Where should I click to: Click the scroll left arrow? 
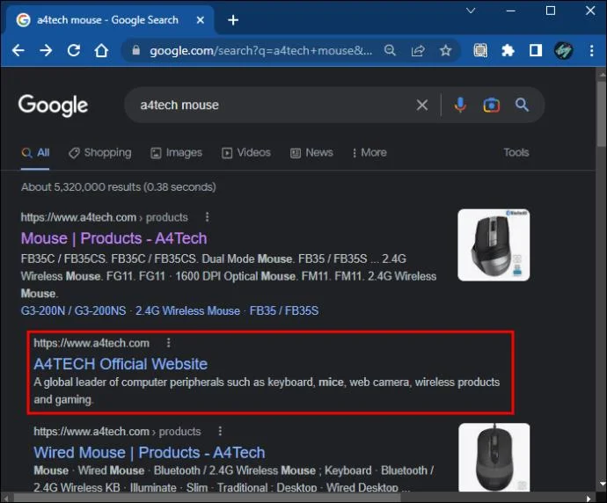(6, 498)
